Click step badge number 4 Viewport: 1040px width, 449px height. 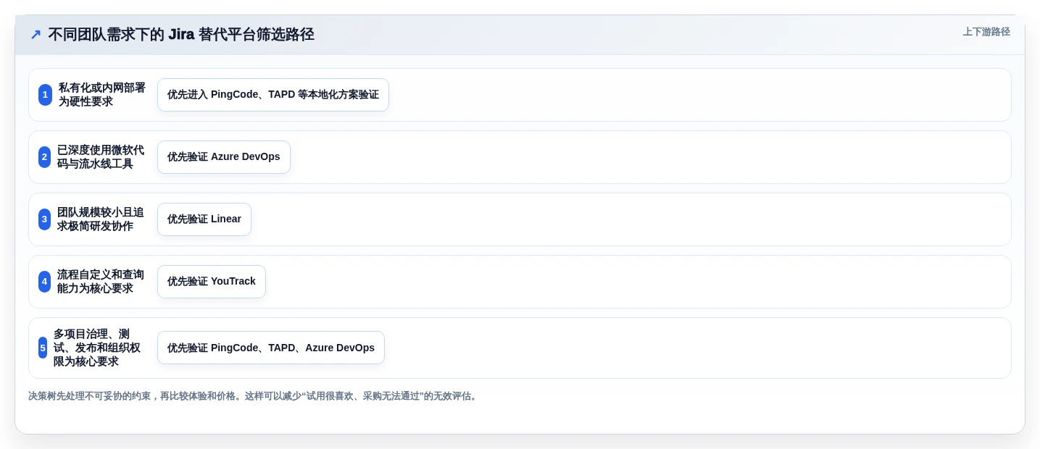tap(44, 282)
